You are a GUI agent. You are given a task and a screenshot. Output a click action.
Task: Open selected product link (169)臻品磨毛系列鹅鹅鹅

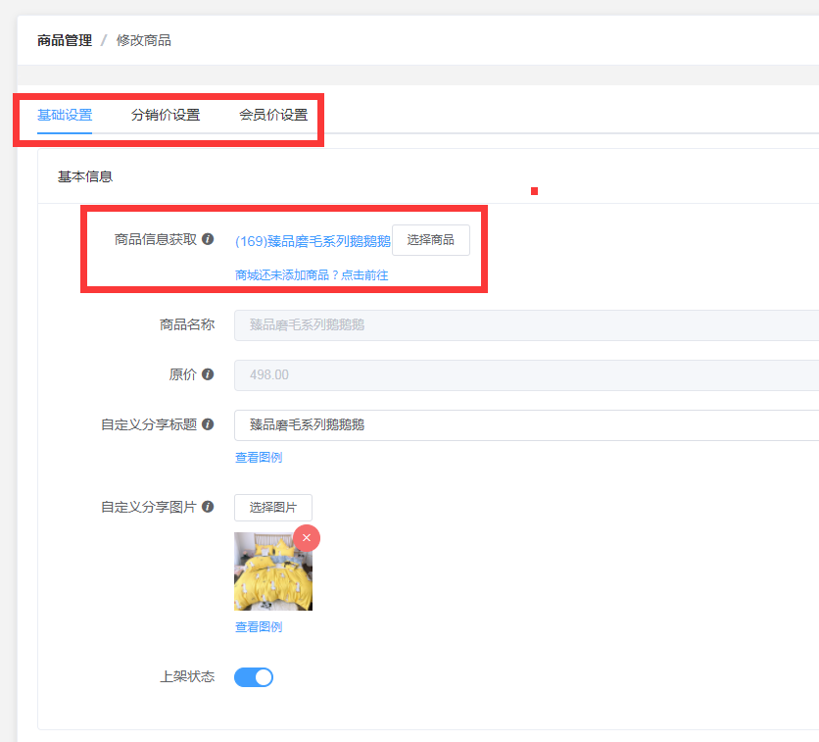(313, 241)
